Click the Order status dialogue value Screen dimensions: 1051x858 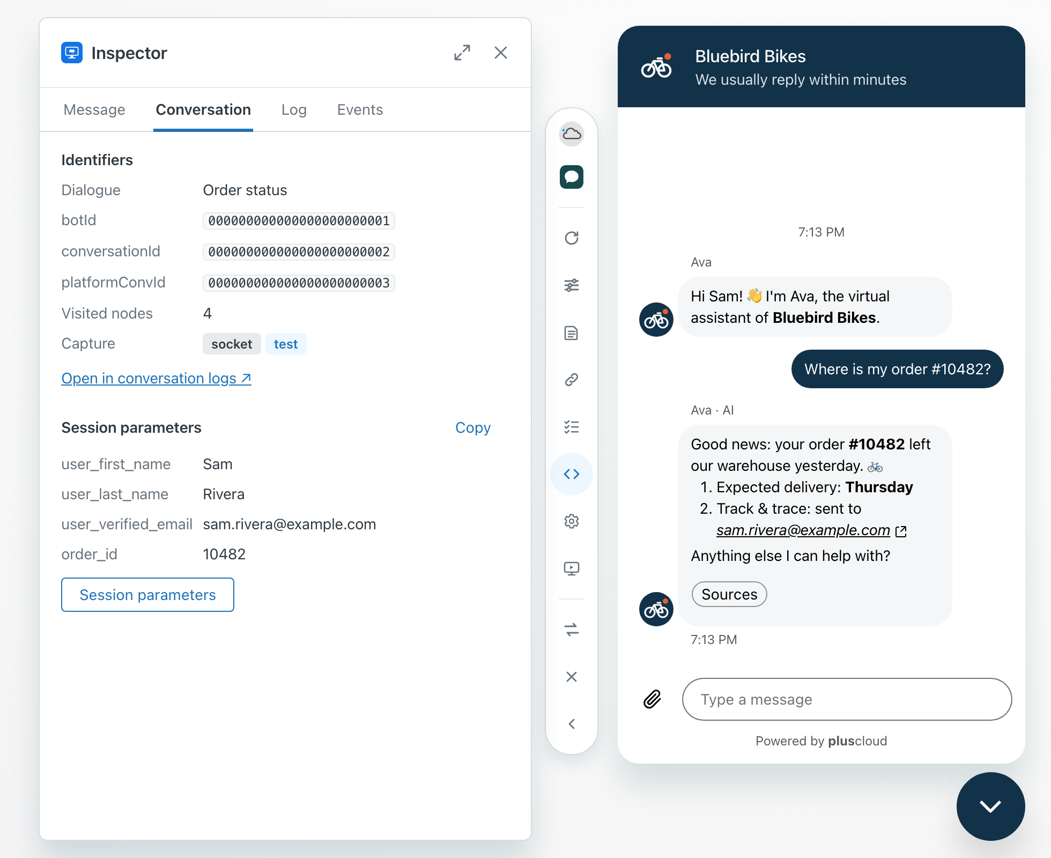(245, 190)
